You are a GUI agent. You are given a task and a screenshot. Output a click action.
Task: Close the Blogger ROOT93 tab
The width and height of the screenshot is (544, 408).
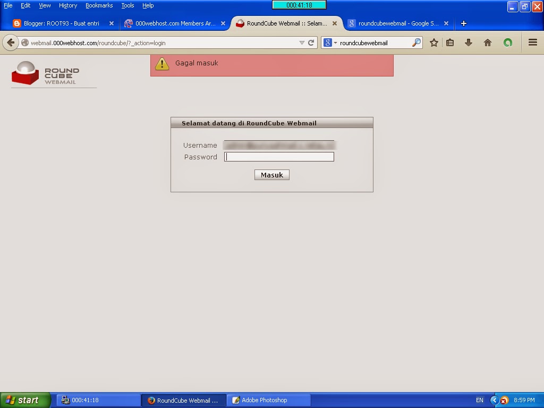coord(112,23)
